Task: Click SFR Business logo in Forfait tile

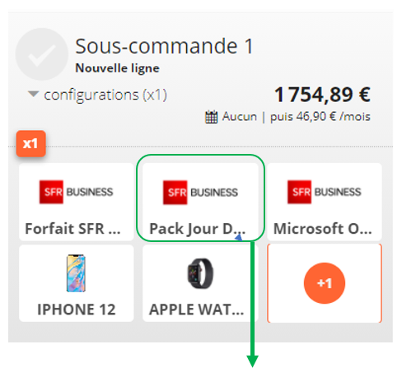Action: (x=76, y=192)
